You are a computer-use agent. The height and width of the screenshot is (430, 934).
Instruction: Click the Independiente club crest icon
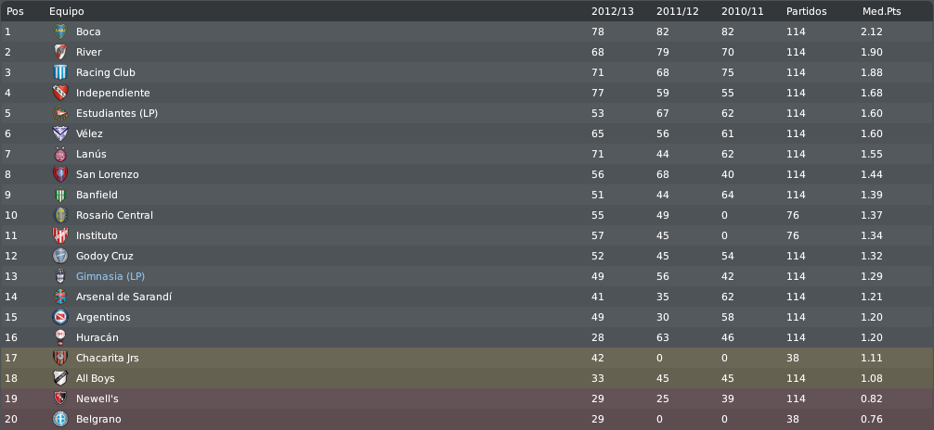click(60, 93)
